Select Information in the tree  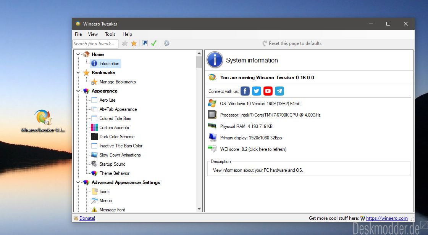(x=109, y=64)
